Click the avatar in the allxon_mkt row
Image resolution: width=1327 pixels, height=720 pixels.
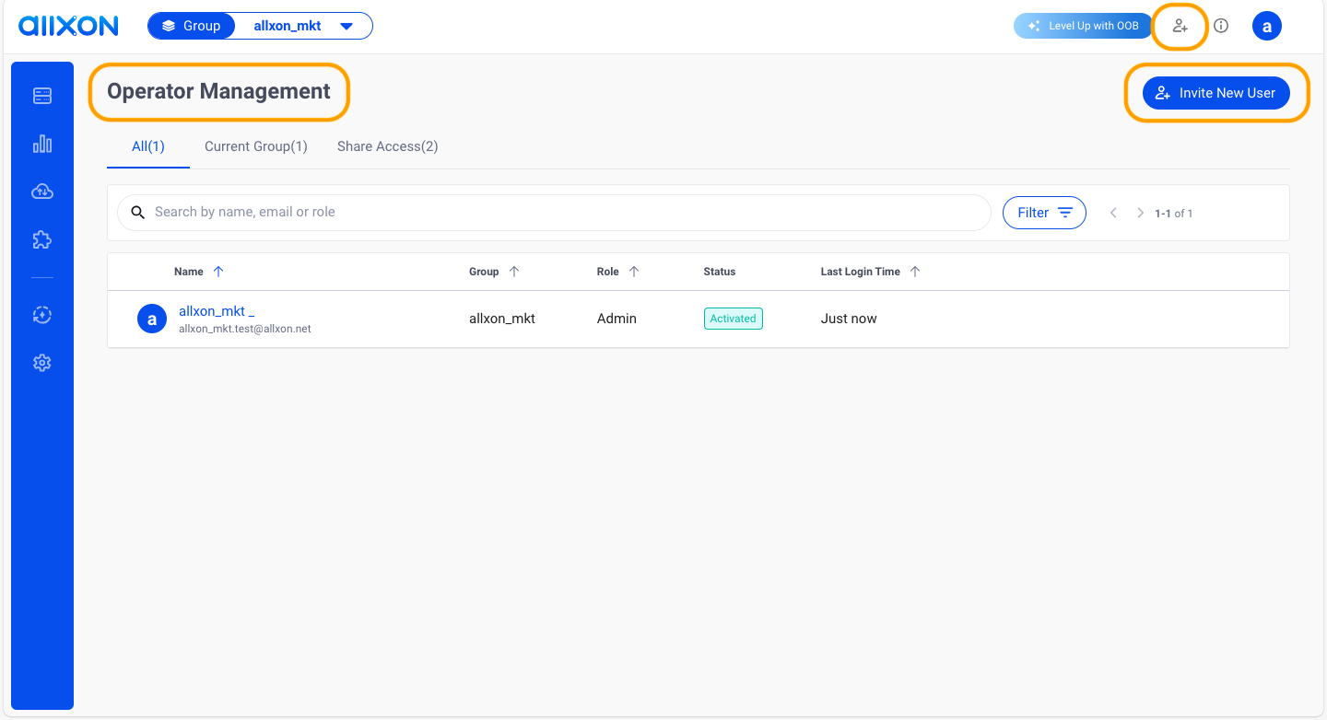[x=152, y=319]
